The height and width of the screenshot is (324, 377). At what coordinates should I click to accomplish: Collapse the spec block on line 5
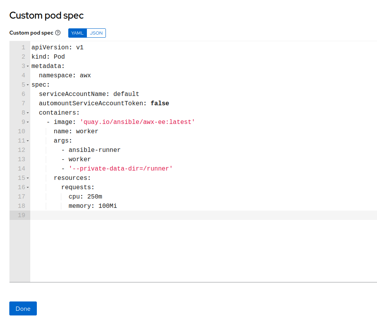pyautogui.click(x=28, y=85)
